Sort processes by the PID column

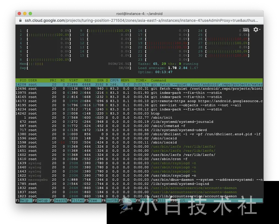23,80
